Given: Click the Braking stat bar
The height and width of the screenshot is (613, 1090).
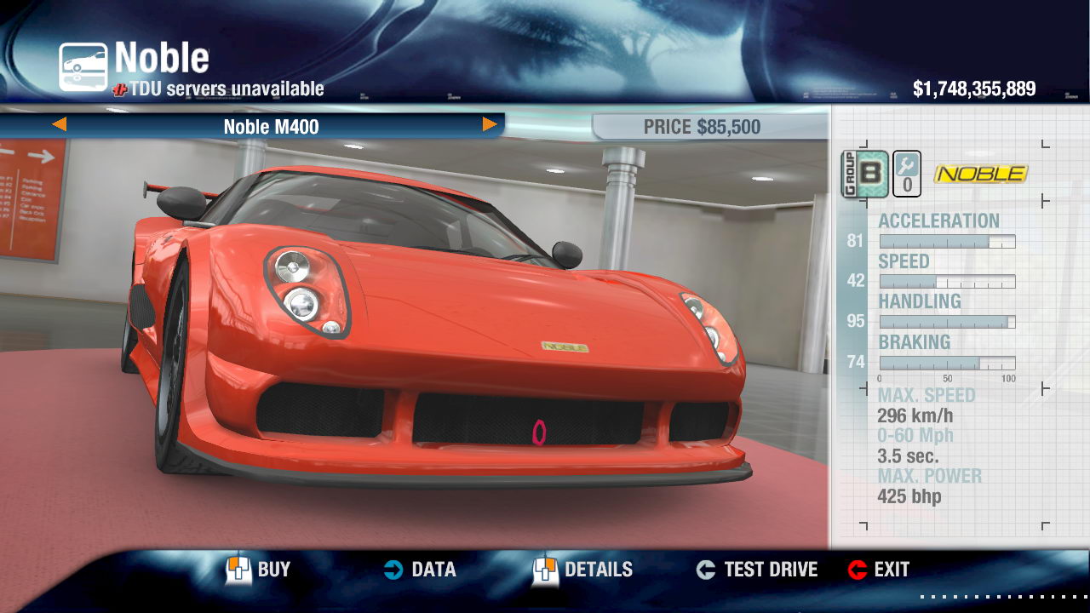Looking at the screenshot, I should [947, 363].
